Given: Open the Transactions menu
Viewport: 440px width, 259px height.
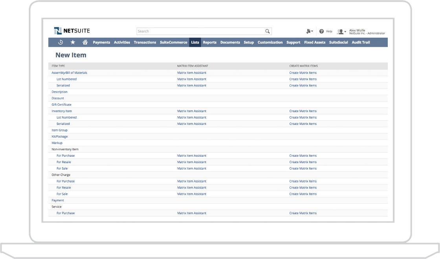Looking at the screenshot, I should point(145,42).
